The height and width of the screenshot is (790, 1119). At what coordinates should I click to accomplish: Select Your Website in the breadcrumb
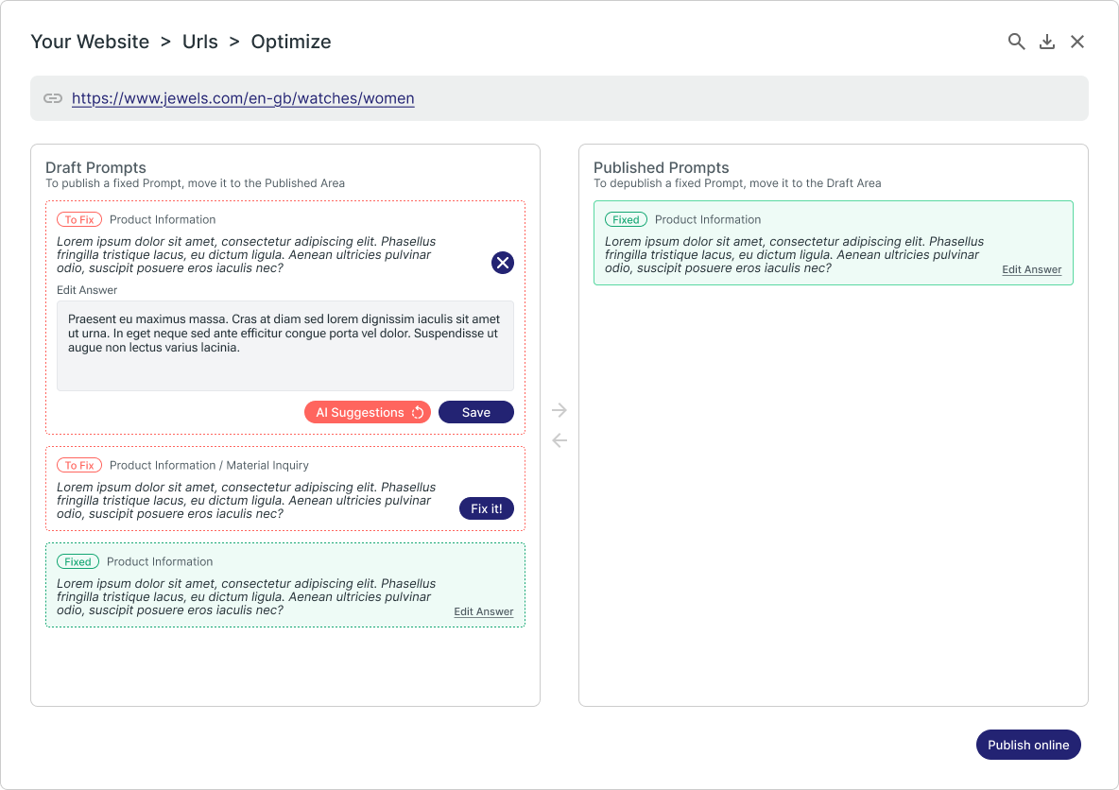click(x=90, y=42)
